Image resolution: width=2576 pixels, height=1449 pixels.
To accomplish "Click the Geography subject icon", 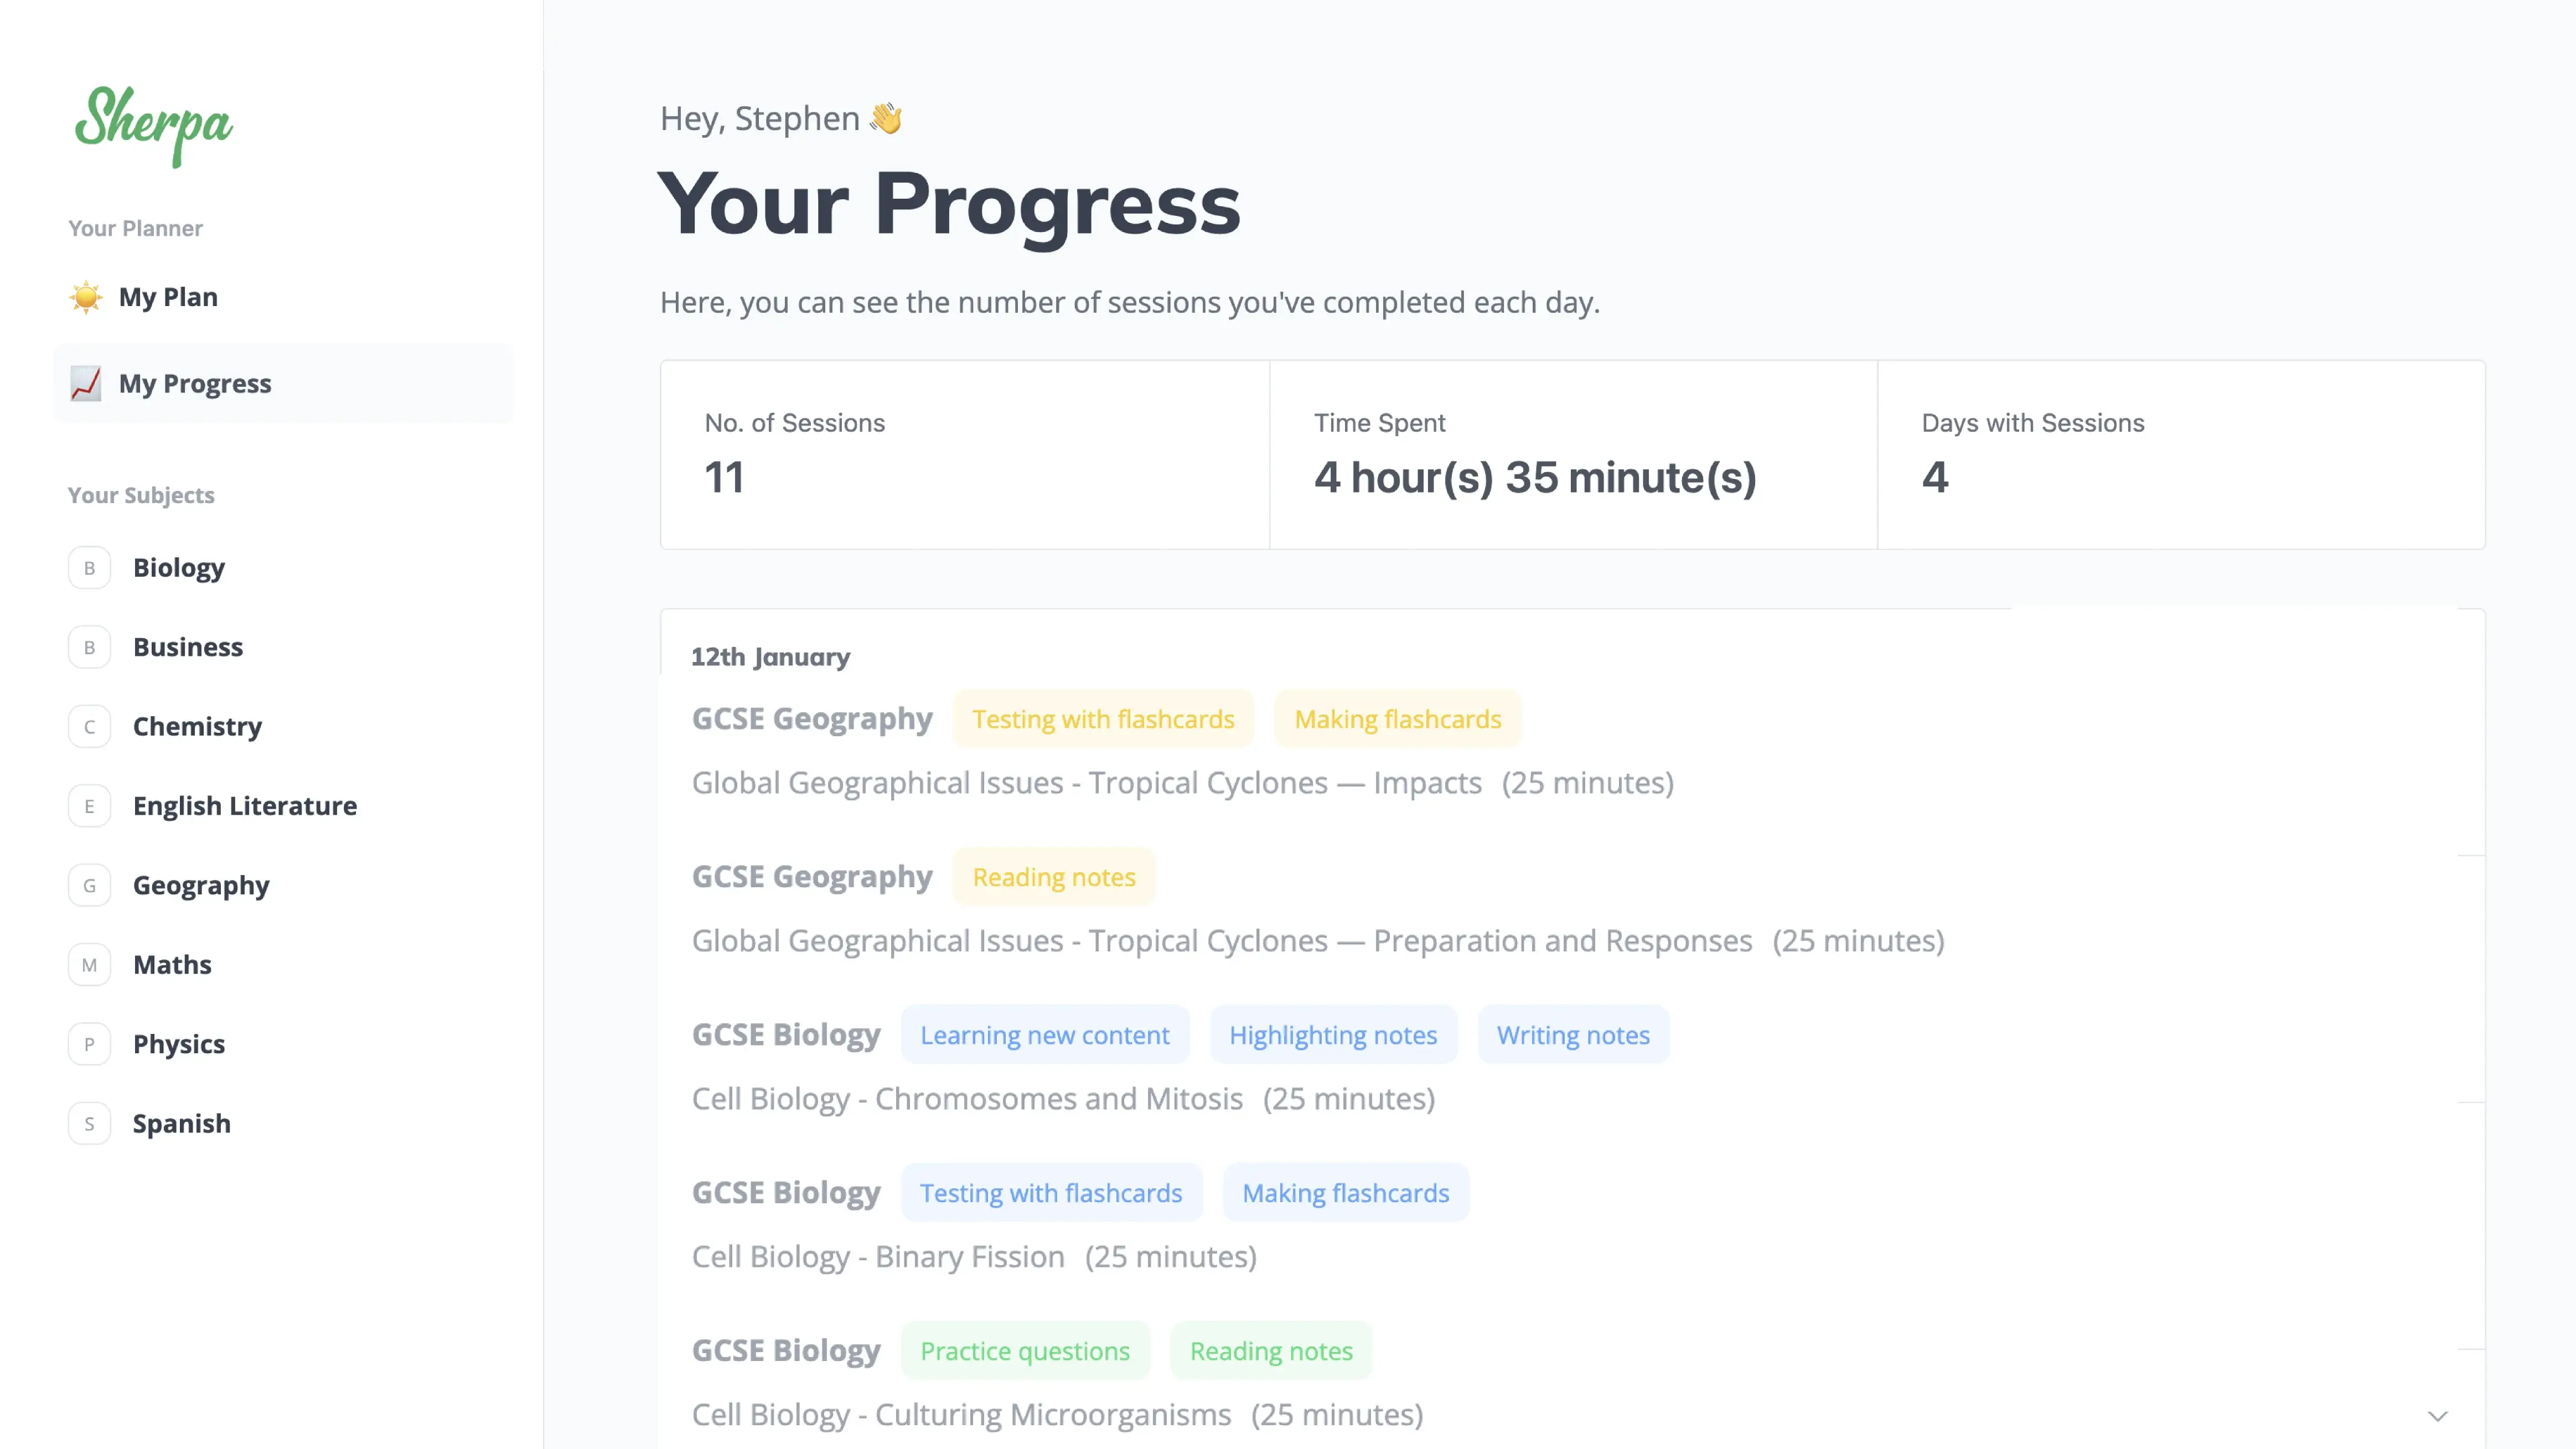I will click(x=89, y=884).
